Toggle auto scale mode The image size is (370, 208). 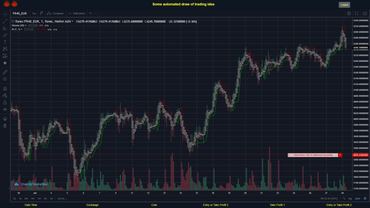(x=358, y=199)
